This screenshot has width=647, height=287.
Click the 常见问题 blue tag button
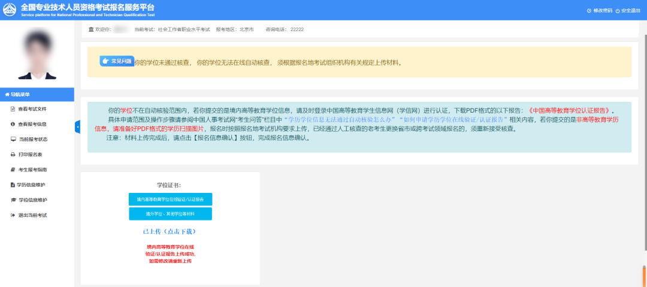click(117, 61)
